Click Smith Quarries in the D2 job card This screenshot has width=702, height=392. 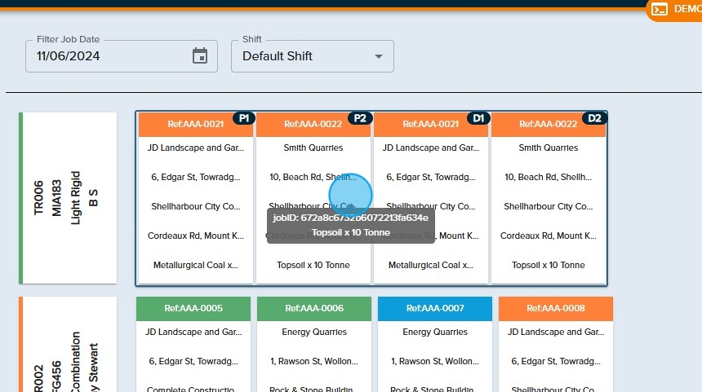[548, 148]
